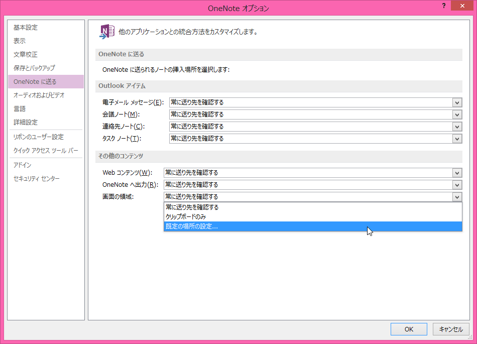Expand OneNote へ出力 dropdown arrow
The image size is (477, 344).
pyautogui.click(x=457, y=185)
